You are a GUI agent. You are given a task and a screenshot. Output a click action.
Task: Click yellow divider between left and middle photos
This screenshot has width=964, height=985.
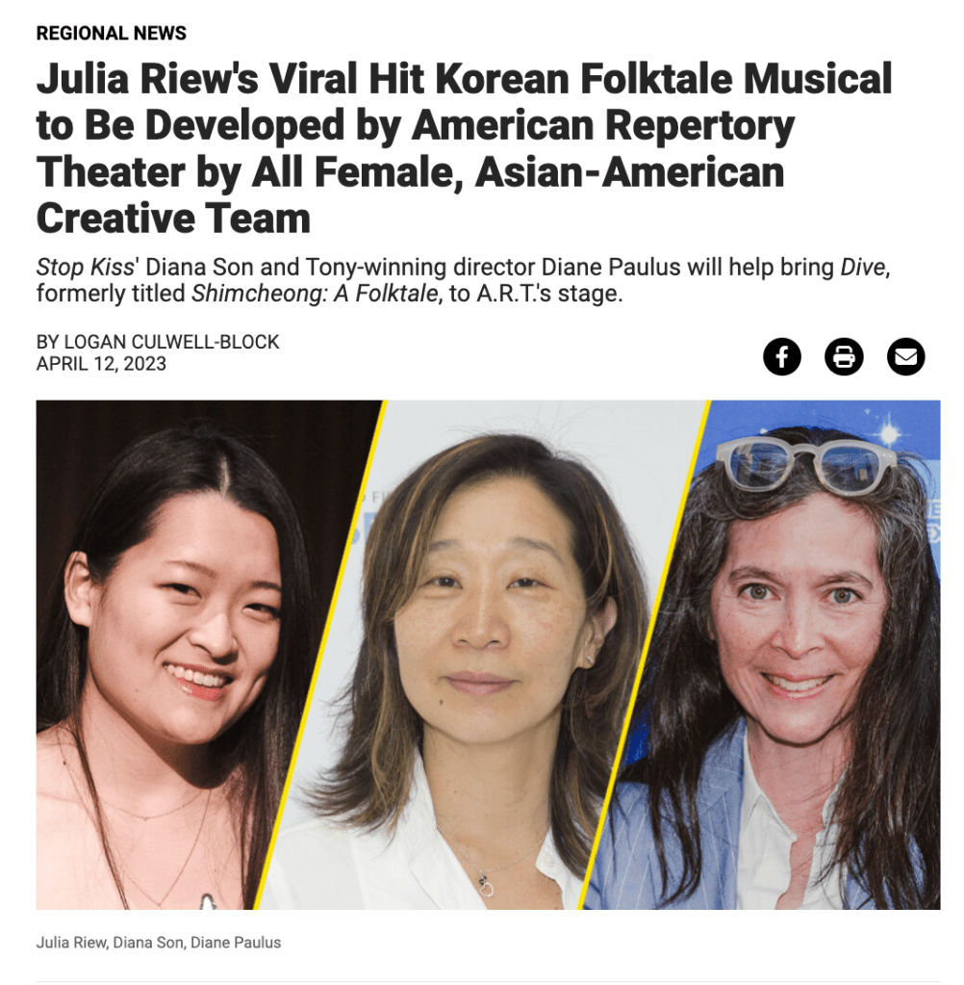pos(318,655)
